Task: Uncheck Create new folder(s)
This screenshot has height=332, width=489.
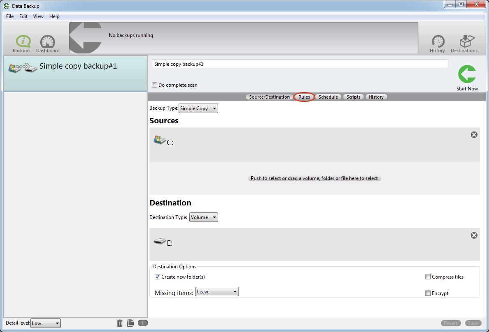Action: [x=157, y=277]
